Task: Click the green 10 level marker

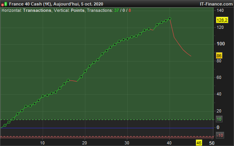Action: pos(219,119)
